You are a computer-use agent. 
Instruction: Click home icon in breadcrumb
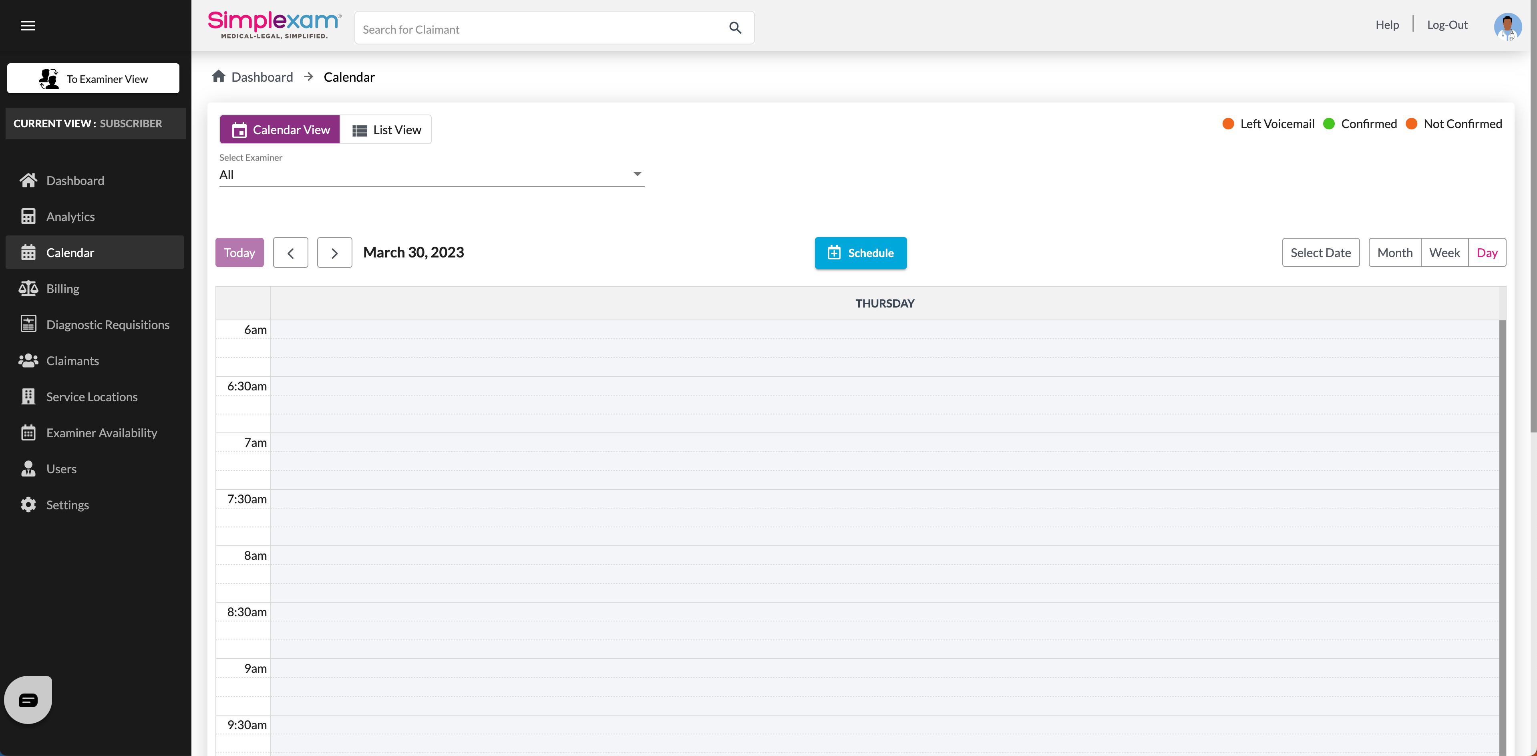tap(218, 76)
